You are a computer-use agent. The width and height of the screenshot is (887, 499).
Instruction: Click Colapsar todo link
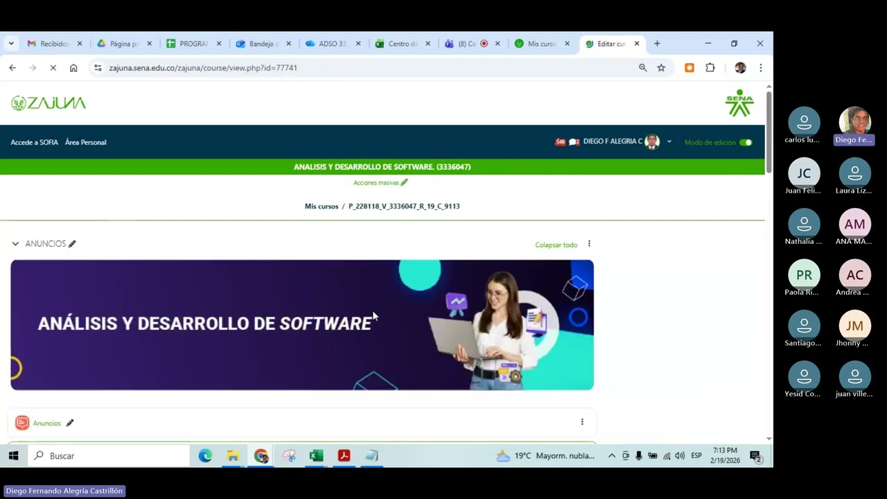tap(556, 245)
